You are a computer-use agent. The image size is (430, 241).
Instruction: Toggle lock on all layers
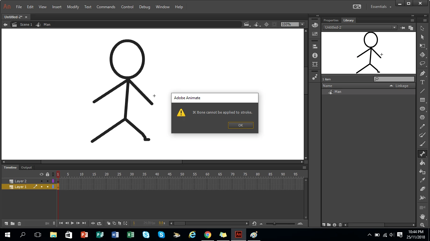pos(48,174)
